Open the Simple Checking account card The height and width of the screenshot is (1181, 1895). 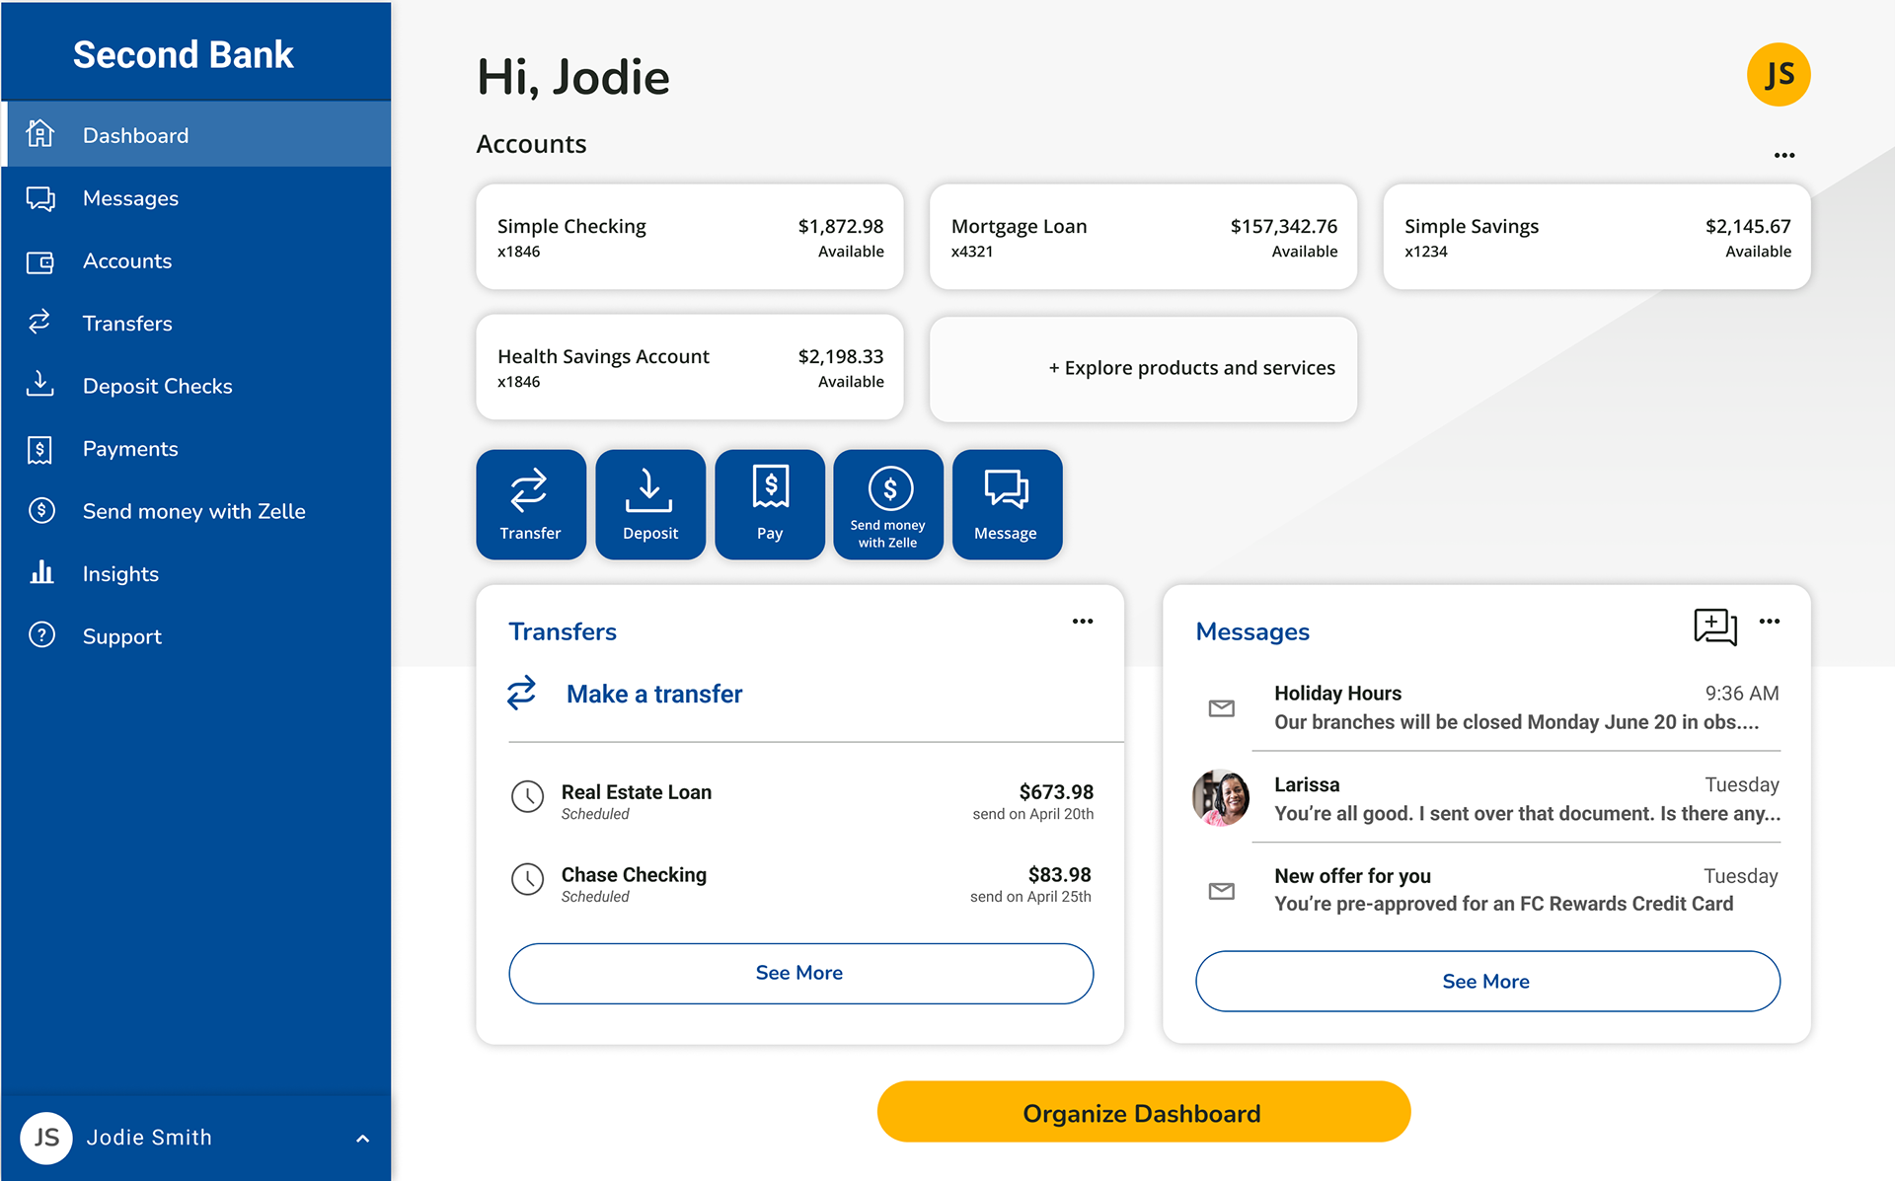[x=689, y=237]
